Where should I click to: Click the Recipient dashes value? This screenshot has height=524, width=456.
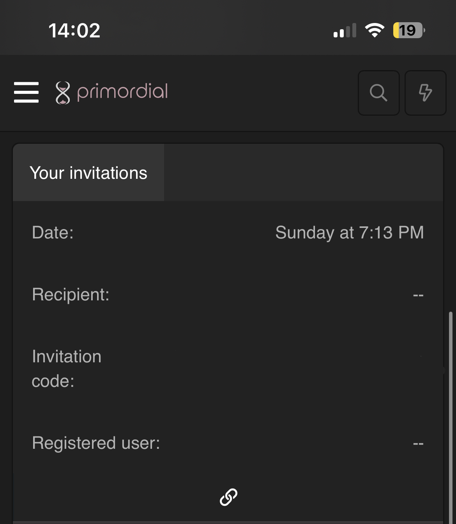418,295
